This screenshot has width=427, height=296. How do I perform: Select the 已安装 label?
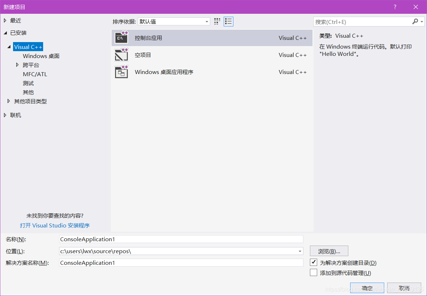pyautogui.click(x=18, y=33)
